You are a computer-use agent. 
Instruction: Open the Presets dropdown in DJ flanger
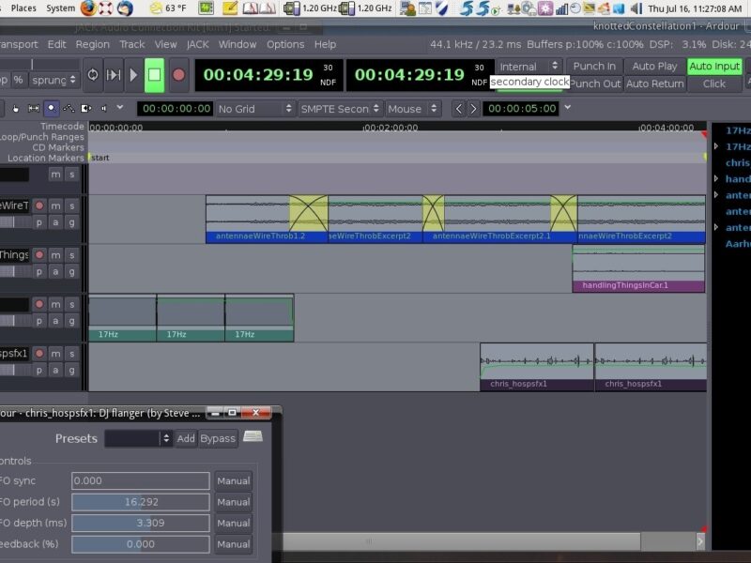click(138, 438)
